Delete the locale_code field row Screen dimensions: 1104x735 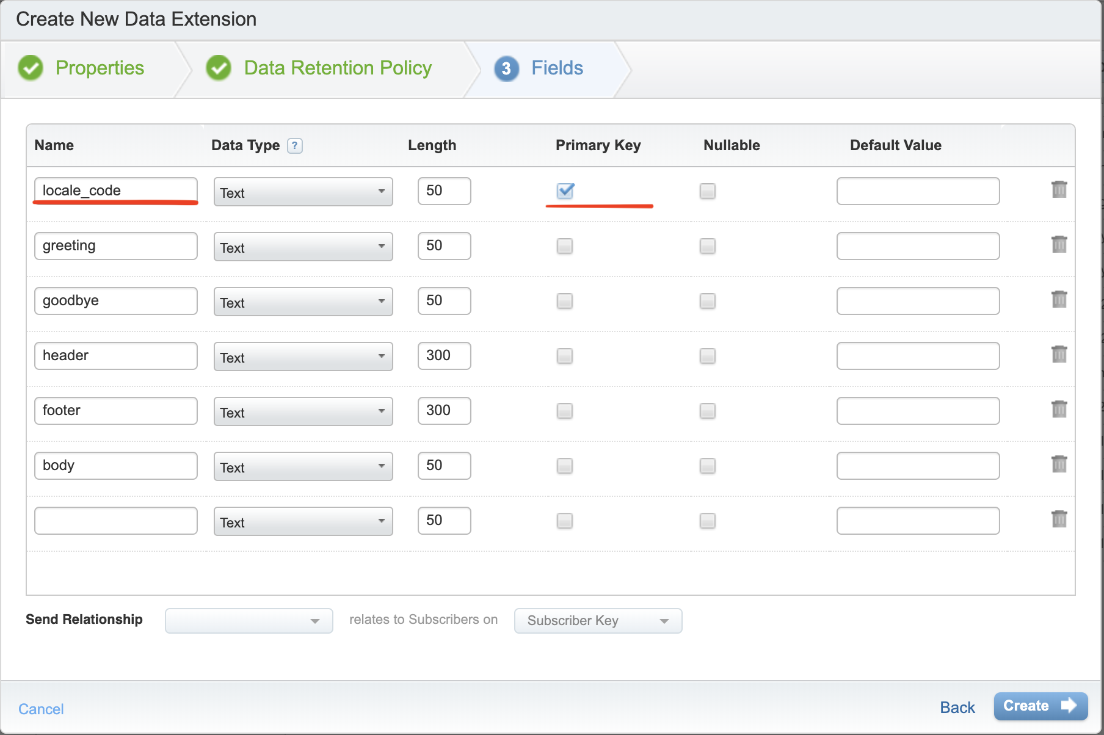tap(1059, 190)
